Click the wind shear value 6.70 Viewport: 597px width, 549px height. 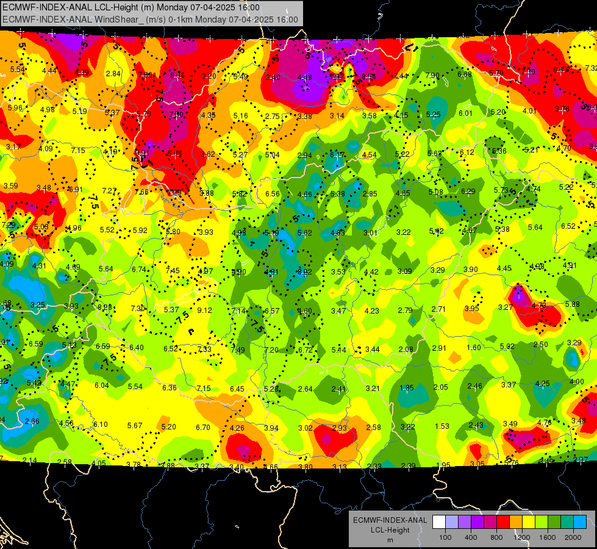point(203,428)
